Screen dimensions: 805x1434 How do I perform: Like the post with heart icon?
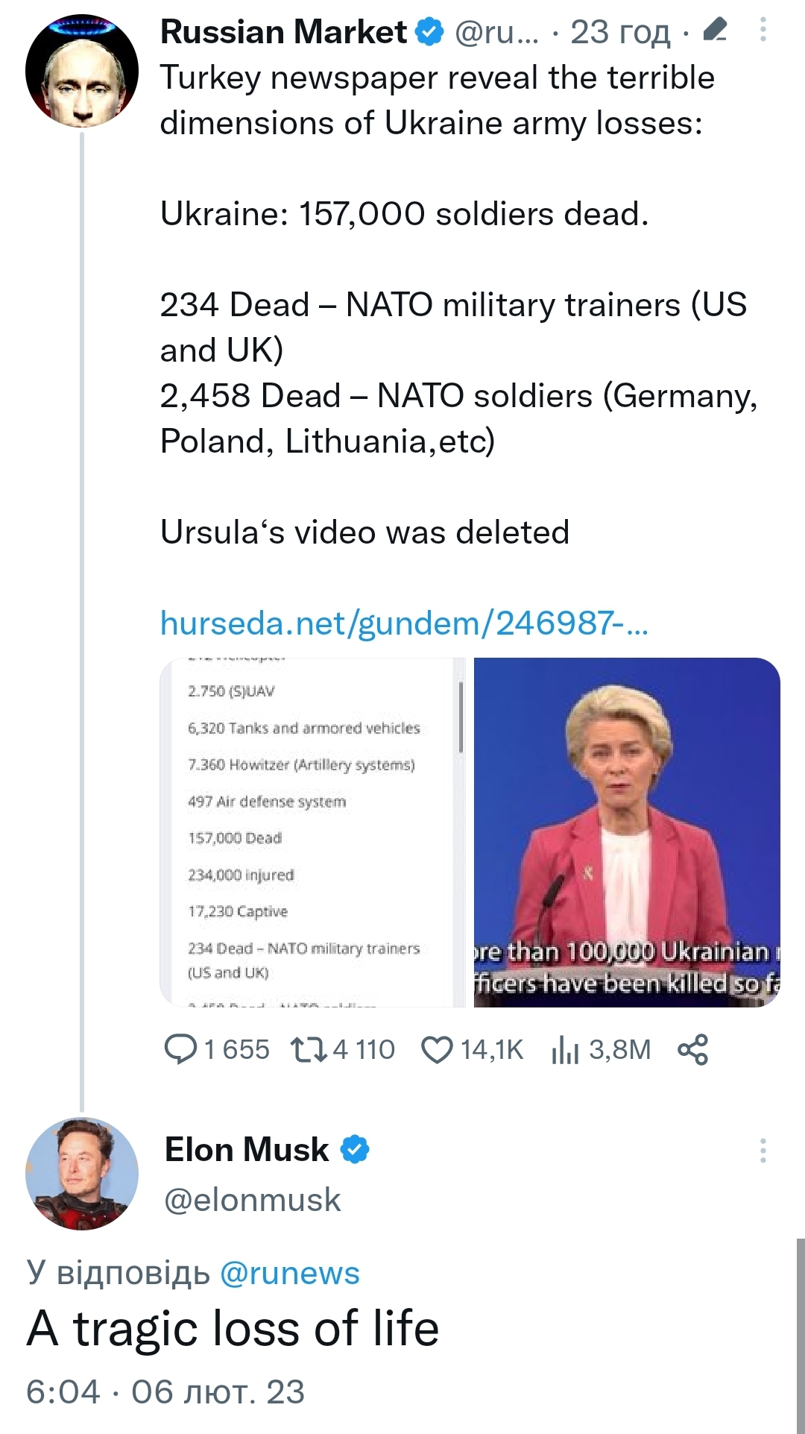coord(437,1049)
